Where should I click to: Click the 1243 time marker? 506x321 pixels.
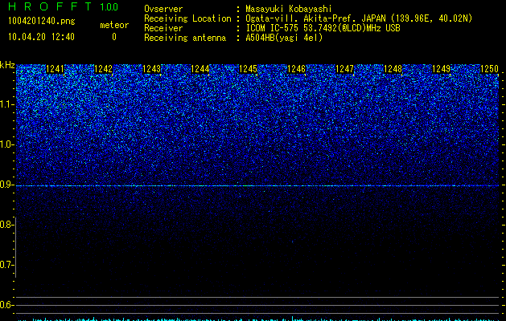[x=152, y=69]
